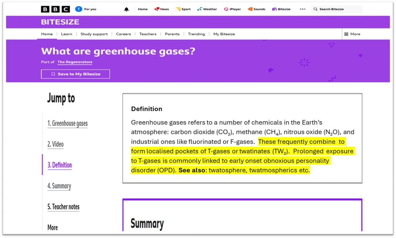
Task: Click the BBC logo
Action: click(55, 9)
